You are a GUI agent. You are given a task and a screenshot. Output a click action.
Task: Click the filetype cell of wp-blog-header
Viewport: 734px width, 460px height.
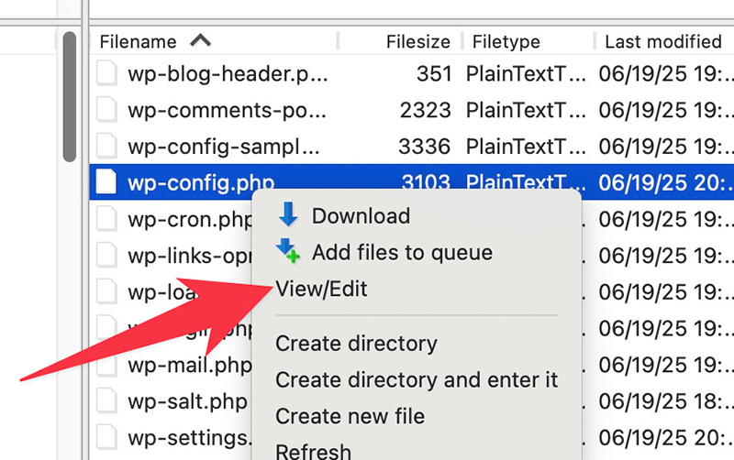pyautogui.click(x=526, y=74)
